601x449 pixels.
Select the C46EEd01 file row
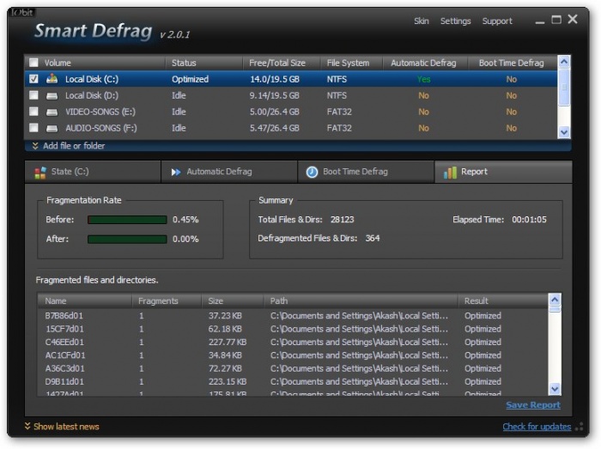coord(294,342)
